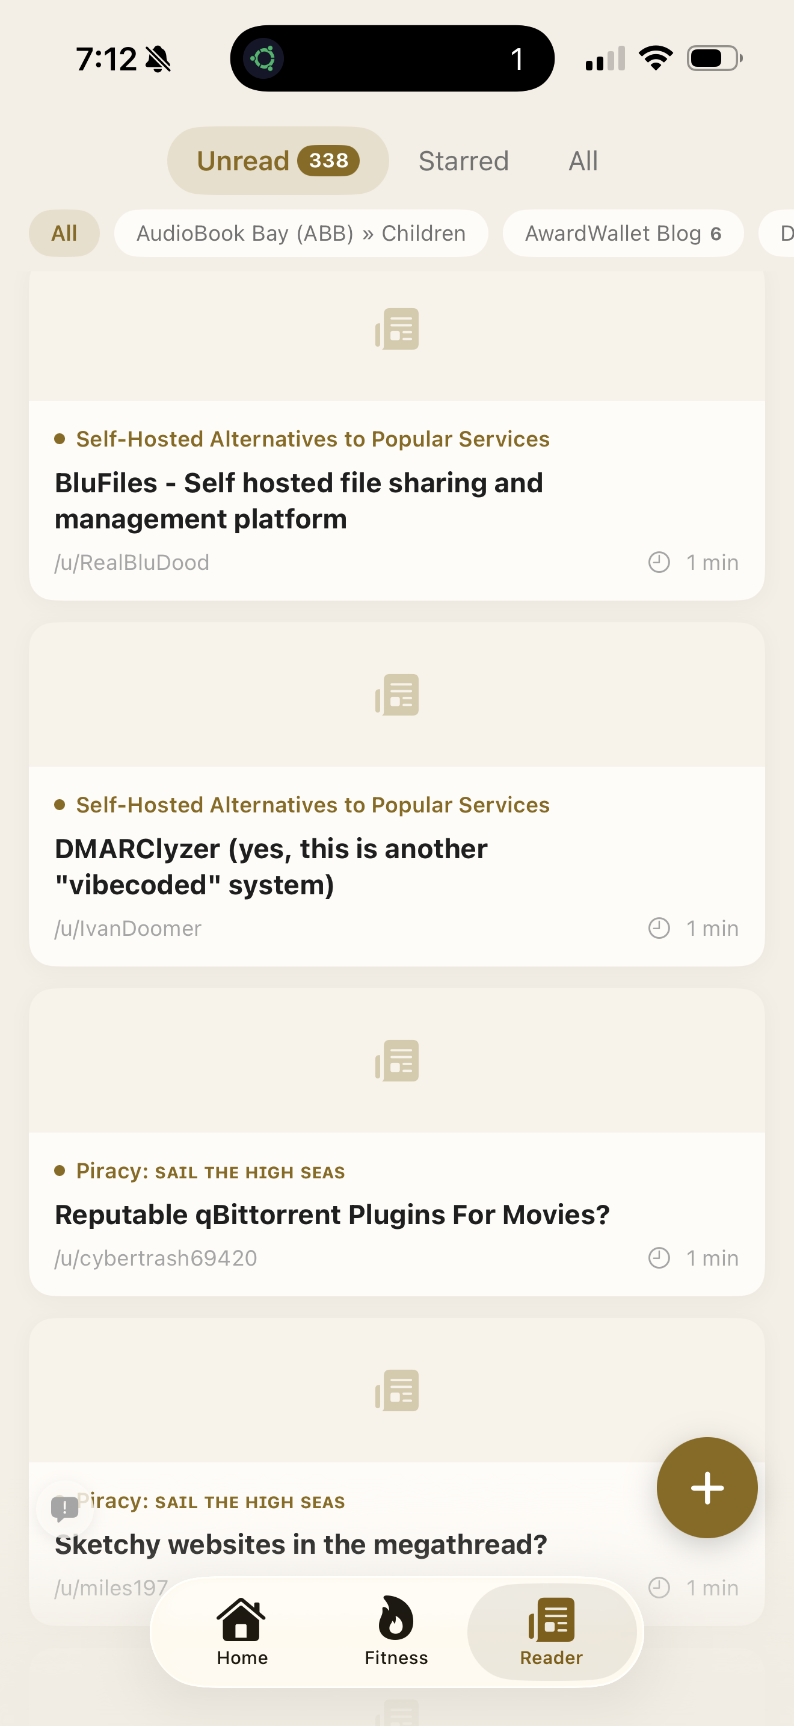Tap the plus floating add button
794x1726 pixels.
click(x=707, y=1488)
